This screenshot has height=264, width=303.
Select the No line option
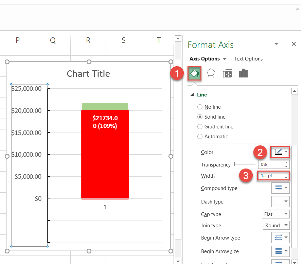pos(200,107)
